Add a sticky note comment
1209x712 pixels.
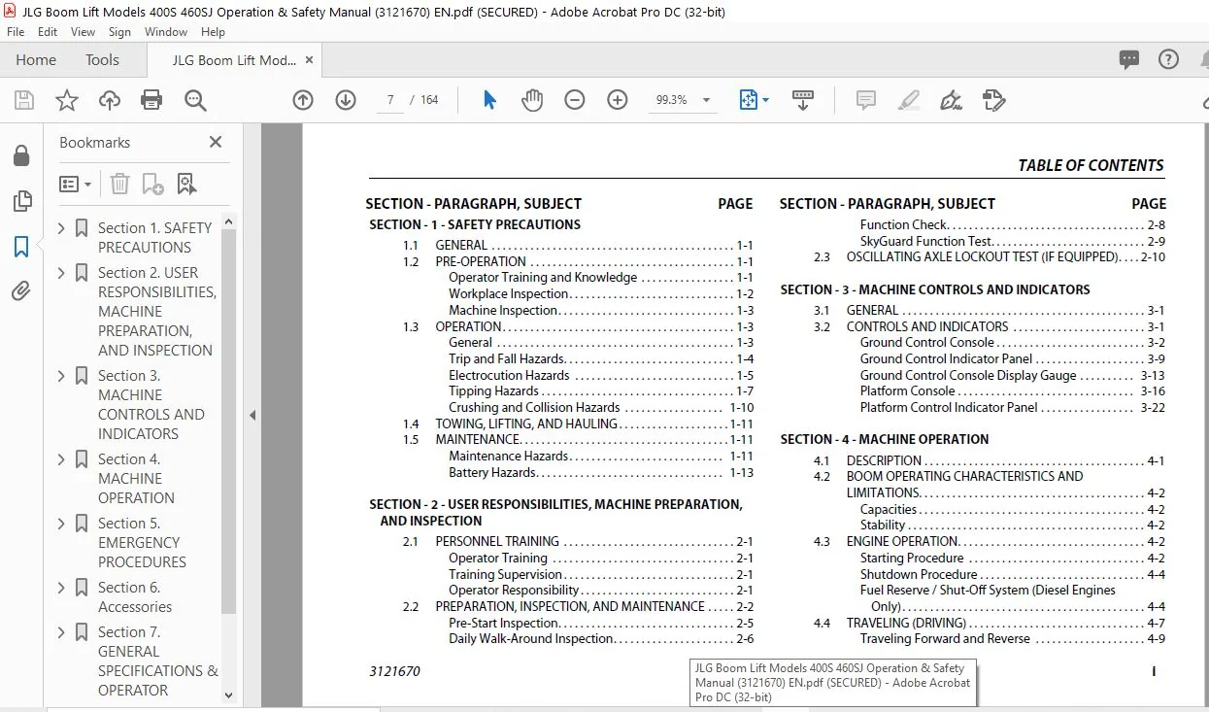[x=865, y=100]
